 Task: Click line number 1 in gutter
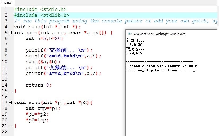(6, 9)
